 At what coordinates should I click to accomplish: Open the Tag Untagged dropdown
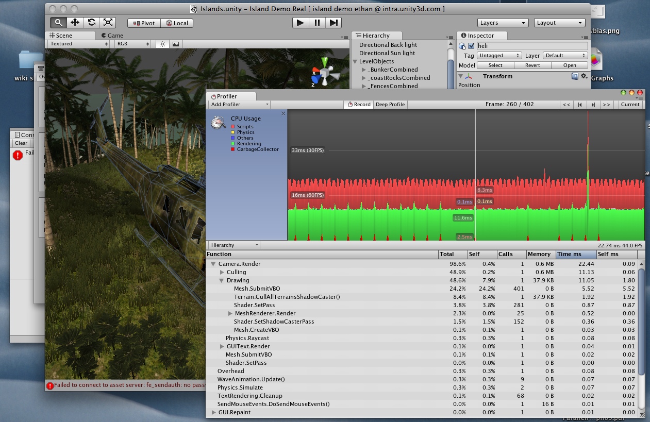[499, 56]
